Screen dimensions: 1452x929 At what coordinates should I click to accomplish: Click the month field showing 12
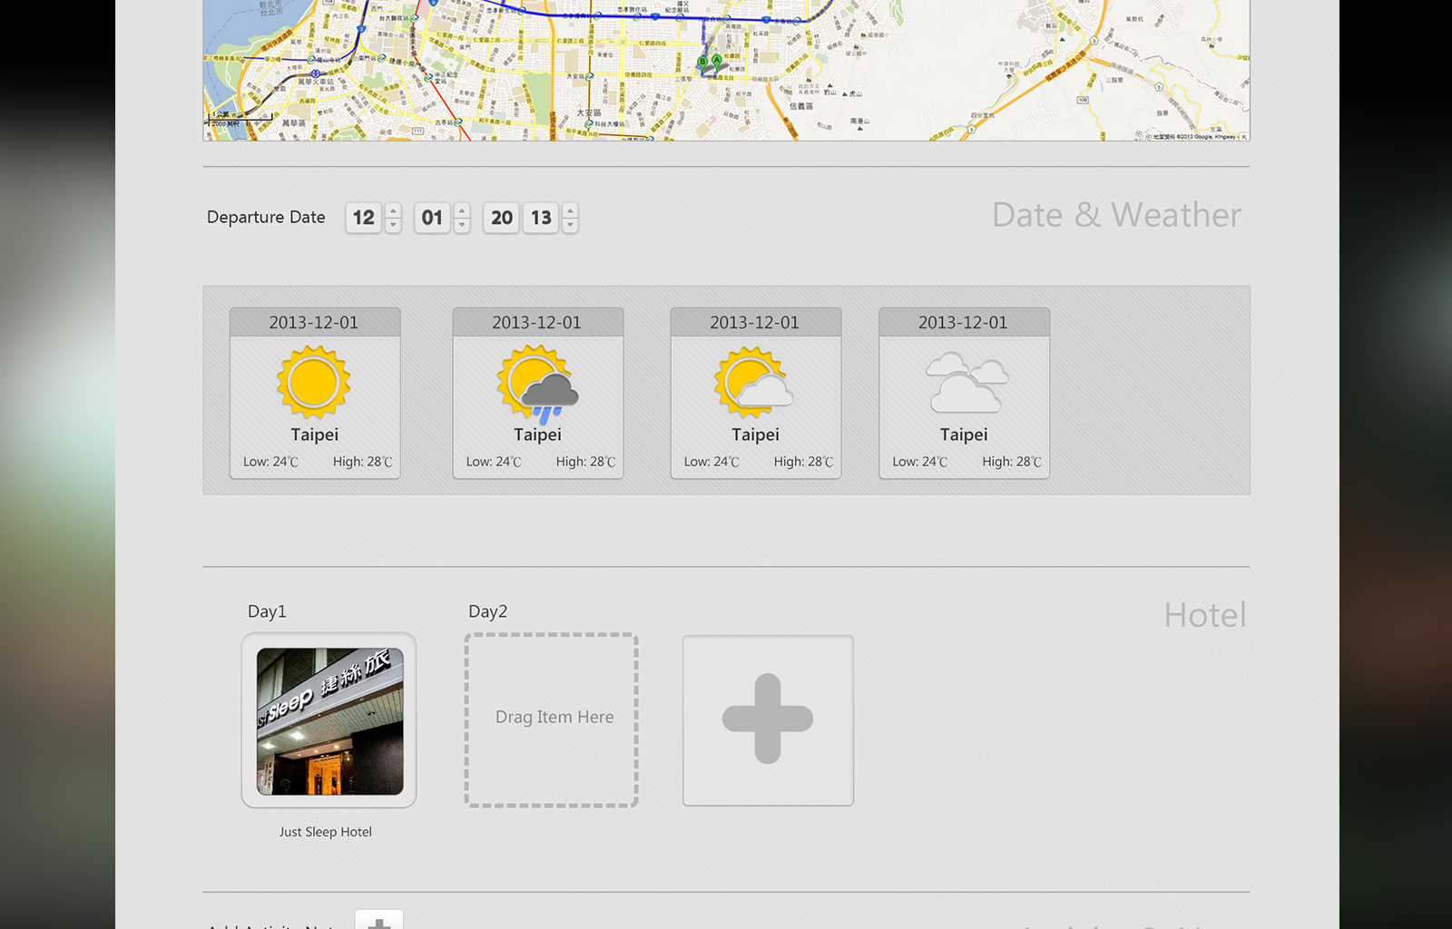(x=363, y=218)
